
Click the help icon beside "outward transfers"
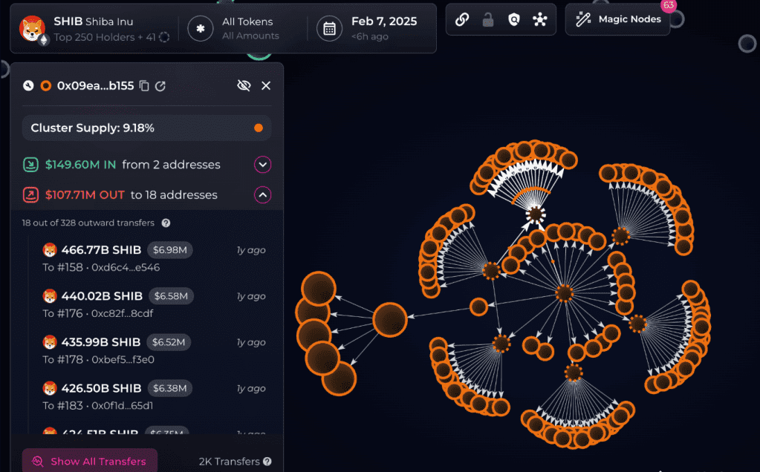(166, 223)
